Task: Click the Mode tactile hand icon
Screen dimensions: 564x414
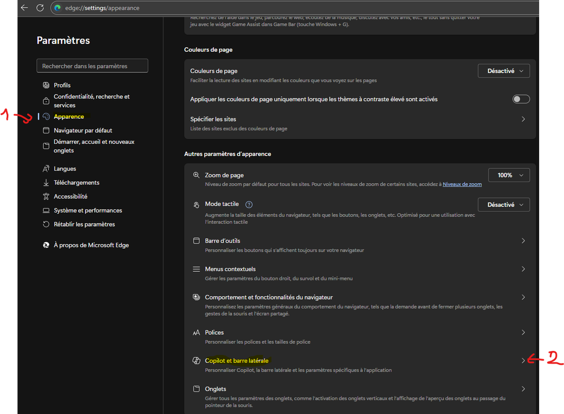Action: 197,204
